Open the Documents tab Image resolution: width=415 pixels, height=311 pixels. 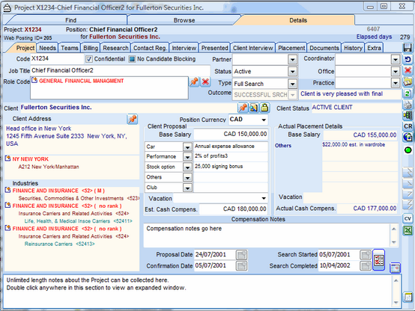click(324, 48)
